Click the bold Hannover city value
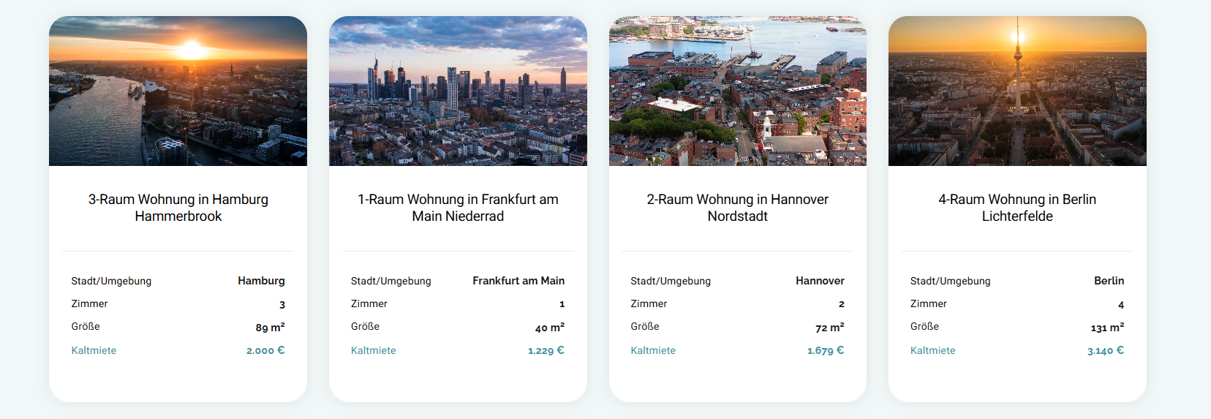Image resolution: width=1211 pixels, height=419 pixels. (820, 281)
